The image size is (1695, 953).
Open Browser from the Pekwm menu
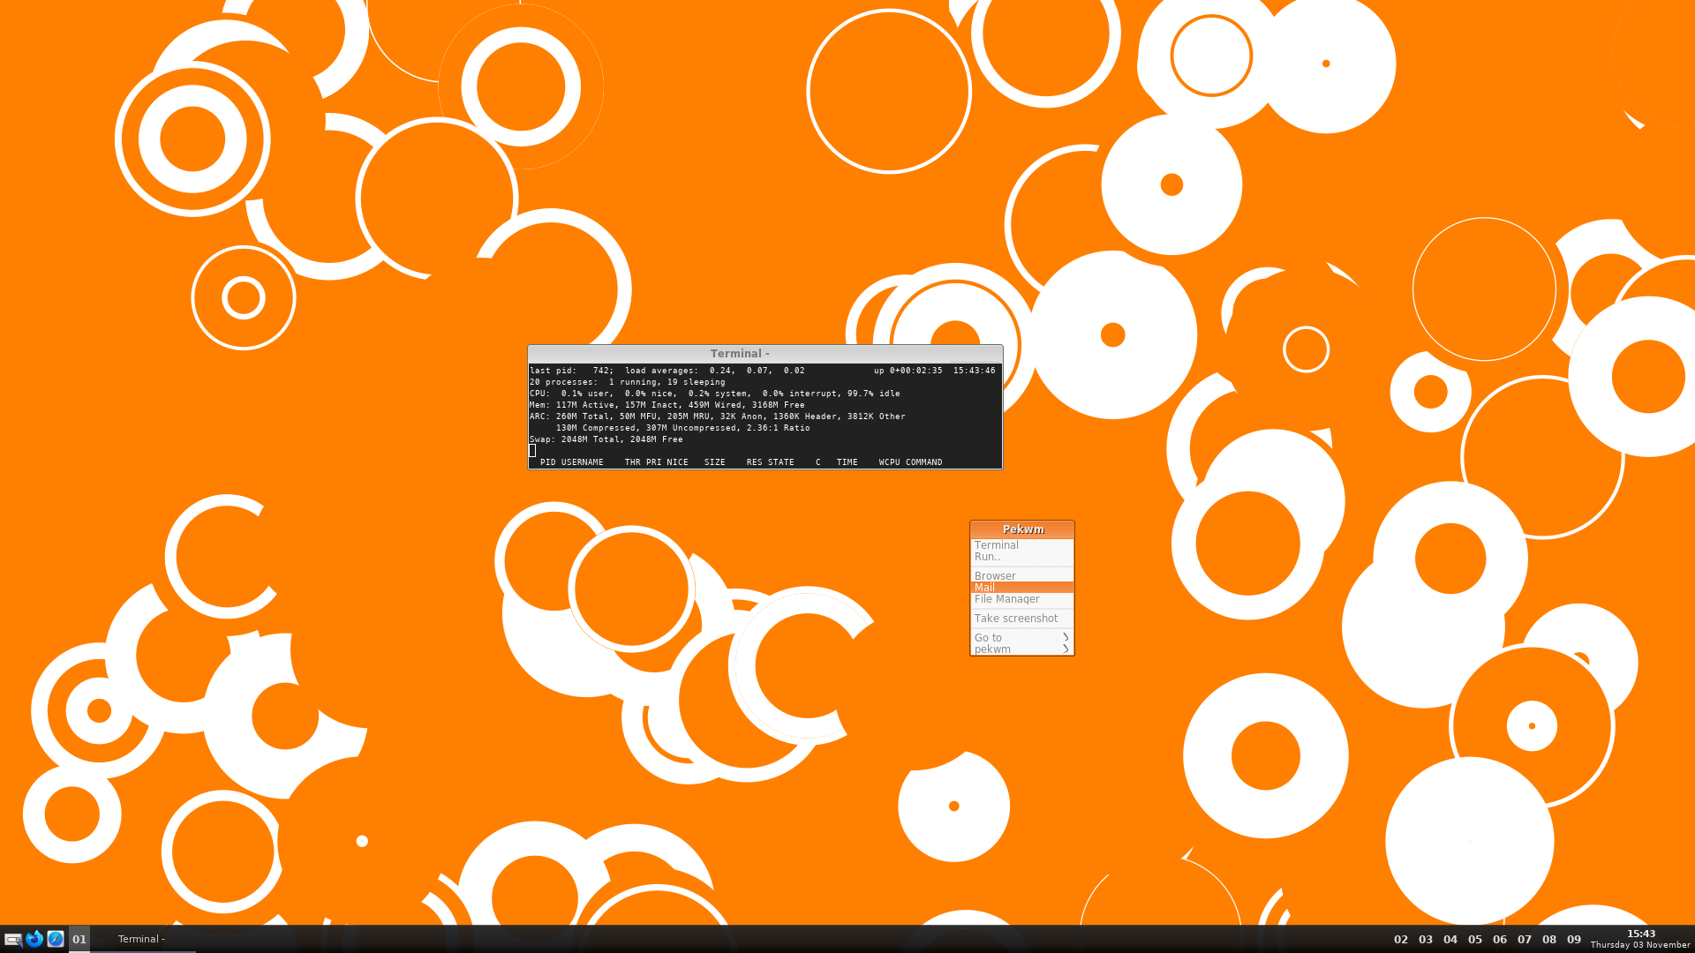point(1022,576)
